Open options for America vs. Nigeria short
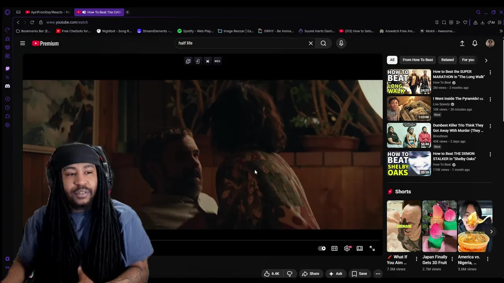The width and height of the screenshot is (504, 283). coord(487,259)
